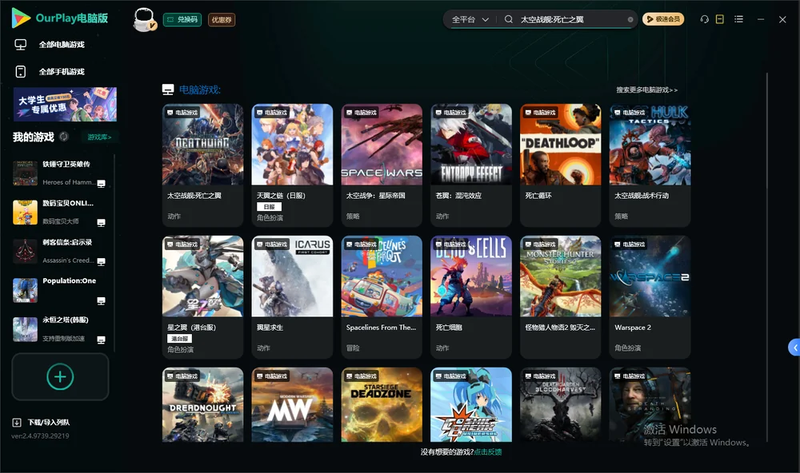Click the PC icon in the 永恒之塔(韩服) row

(101, 340)
